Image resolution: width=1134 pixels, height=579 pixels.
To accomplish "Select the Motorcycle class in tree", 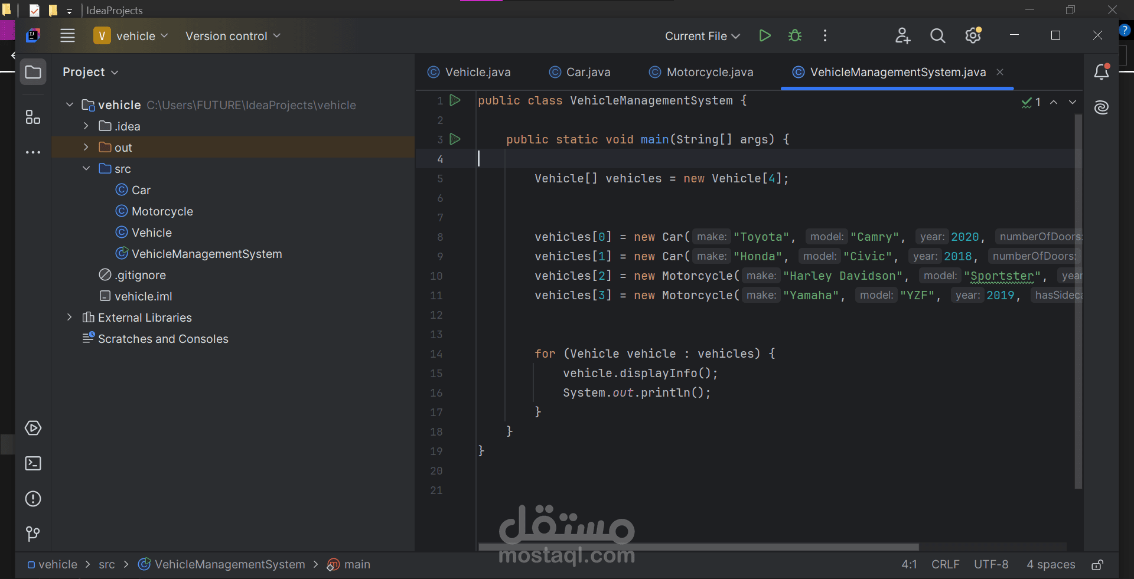I will coord(162,211).
